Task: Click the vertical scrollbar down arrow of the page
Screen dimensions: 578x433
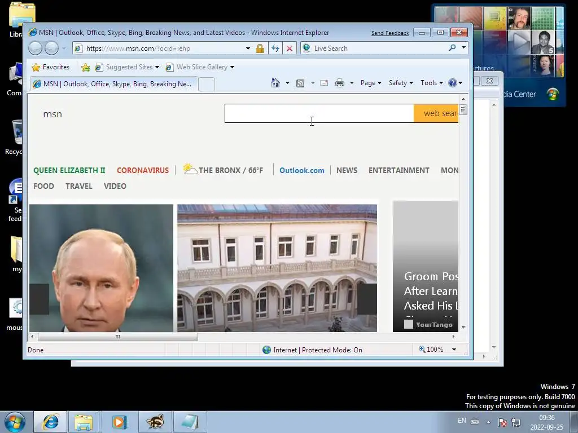Action: [463, 327]
